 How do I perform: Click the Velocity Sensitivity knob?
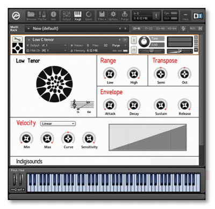(x=89, y=138)
